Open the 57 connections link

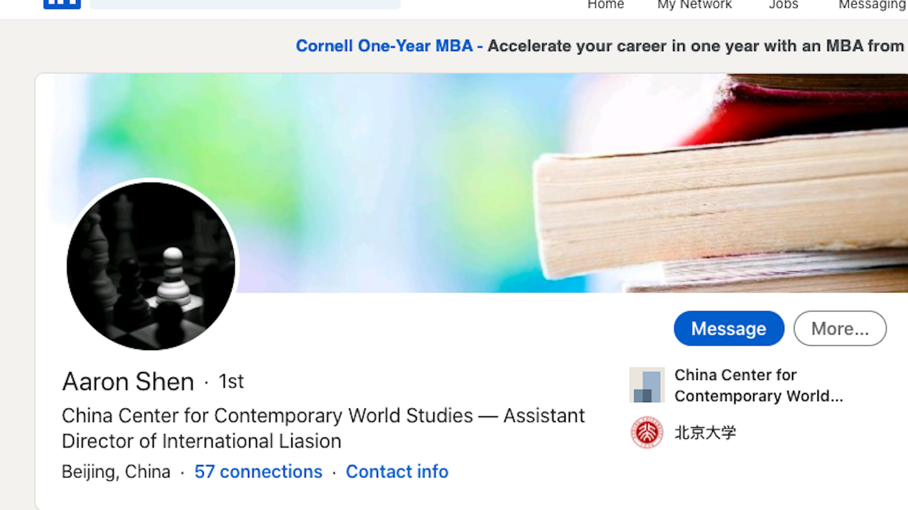coord(258,472)
